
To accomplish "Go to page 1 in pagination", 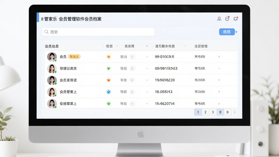I will coord(198,112).
